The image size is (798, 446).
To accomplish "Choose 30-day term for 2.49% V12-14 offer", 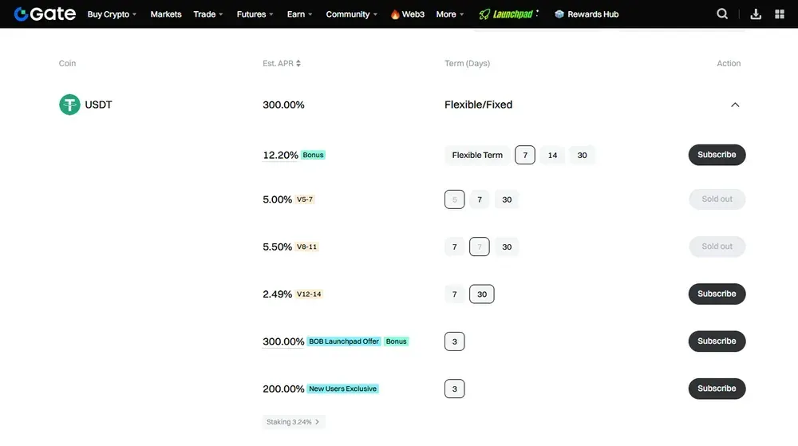I will [x=482, y=294].
